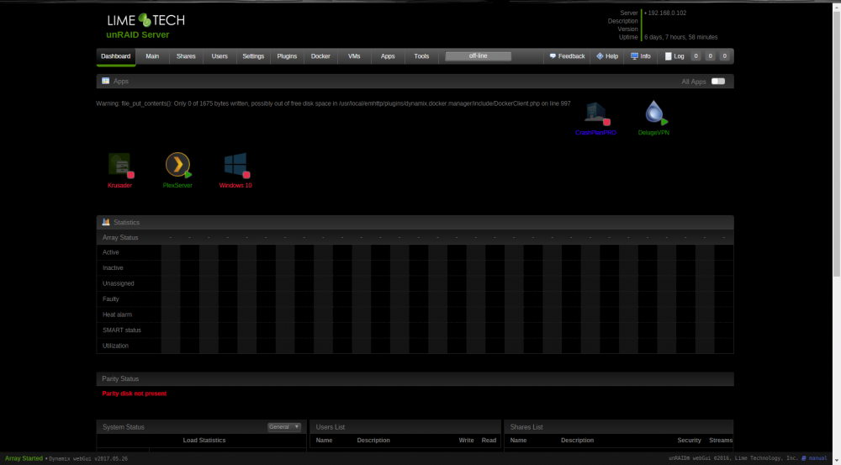
Task: Click the System Status panel title
Action: point(124,427)
